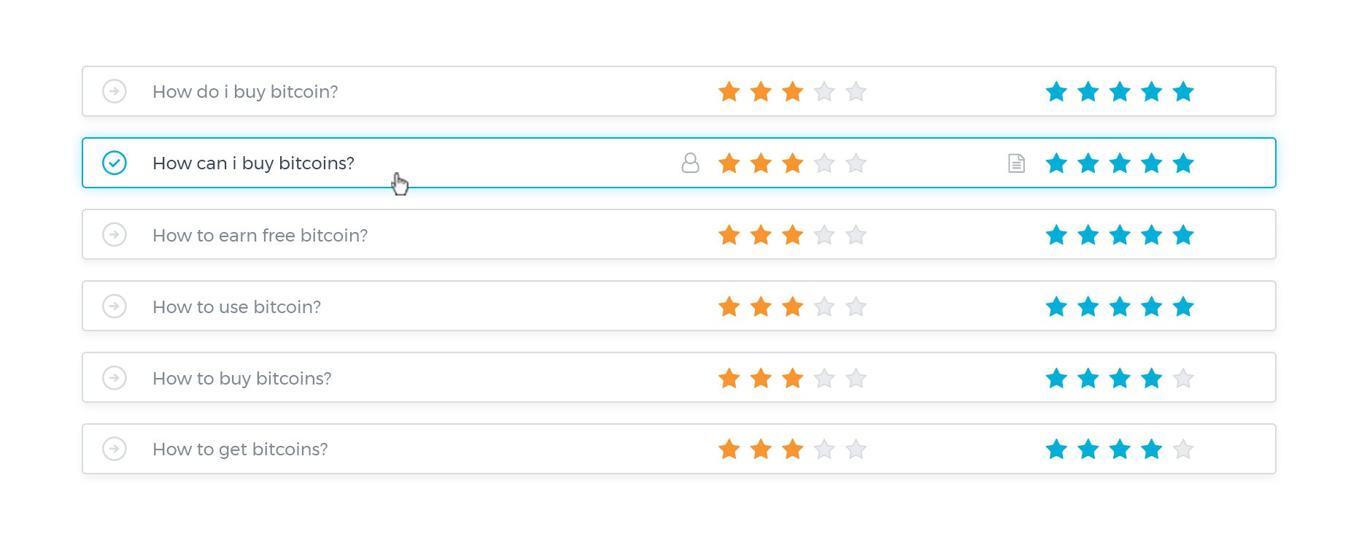Click the arrow icon beside 'How to earn free bitcoin?'
Screen dimensions: 1351x540
click(114, 234)
